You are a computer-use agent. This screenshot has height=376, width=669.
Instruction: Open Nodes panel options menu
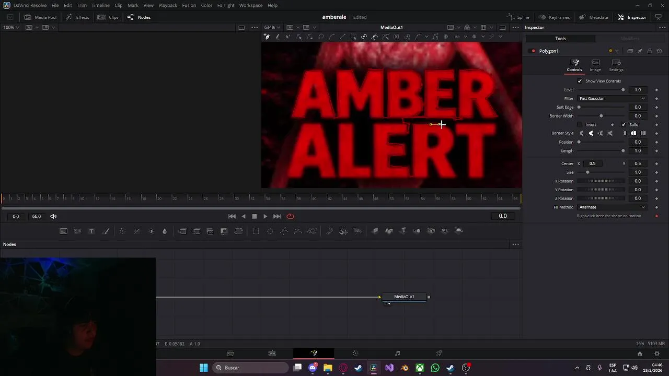pos(515,244)
